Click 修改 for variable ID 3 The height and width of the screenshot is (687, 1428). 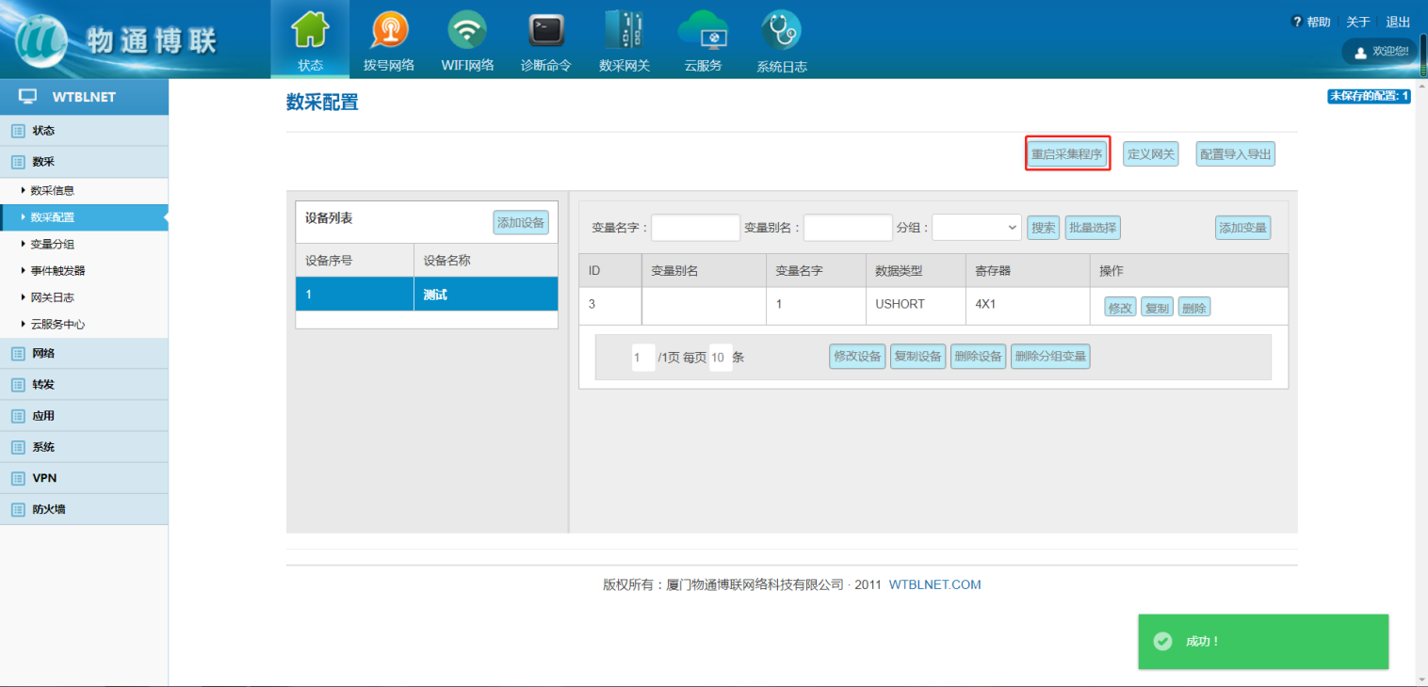click(x=1120, y=308)
